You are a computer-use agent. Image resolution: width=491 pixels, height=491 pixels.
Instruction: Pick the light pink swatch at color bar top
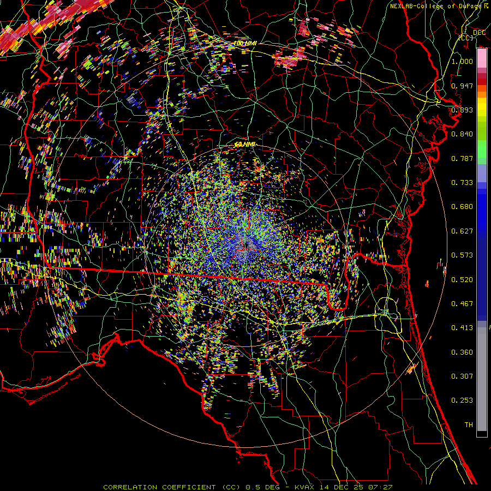[482, 58]
